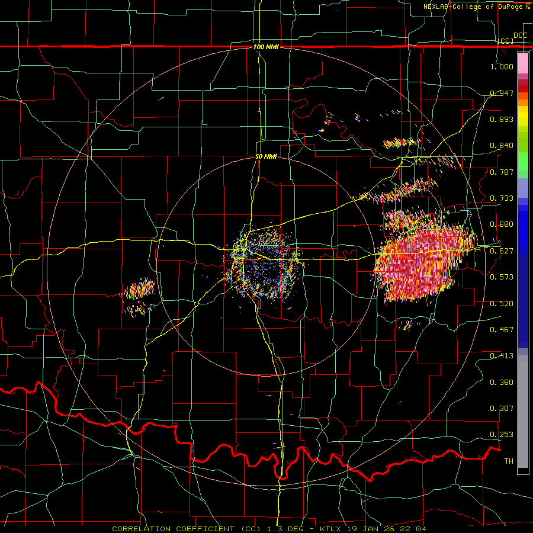The image size is (533, 533).
Task: Click the 0.253 scale value
Action: pos(502,435)
